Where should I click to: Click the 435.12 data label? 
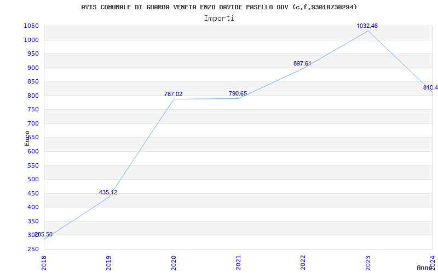(108, 193)
